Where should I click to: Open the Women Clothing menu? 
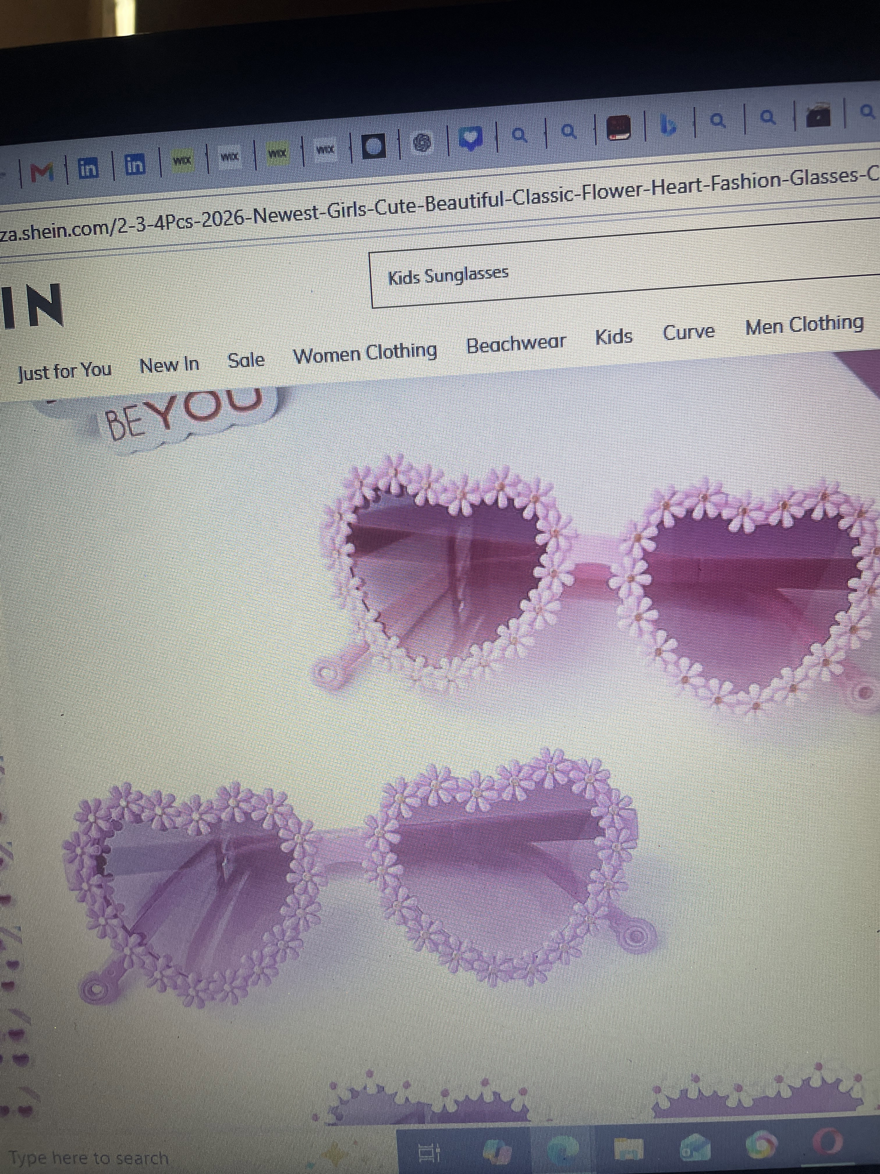pyautogui.click(x=365, y=353)
